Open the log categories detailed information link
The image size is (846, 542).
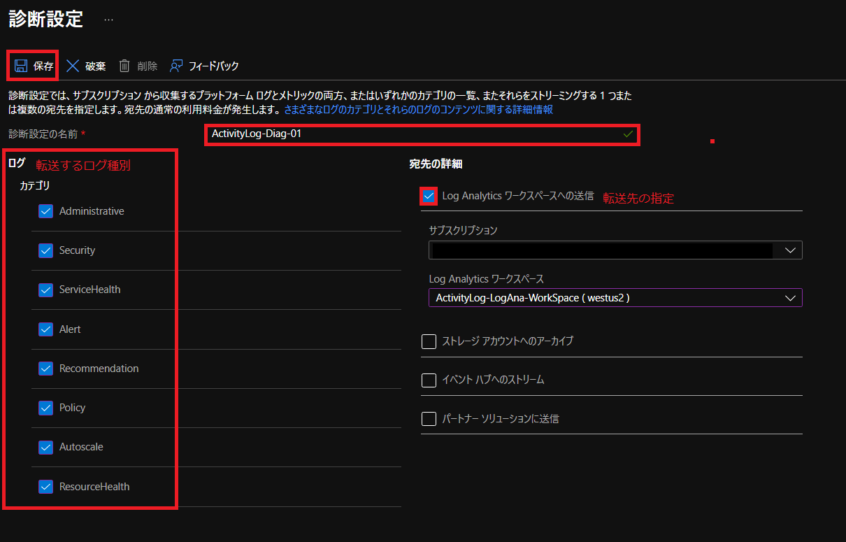click(419, 110)
